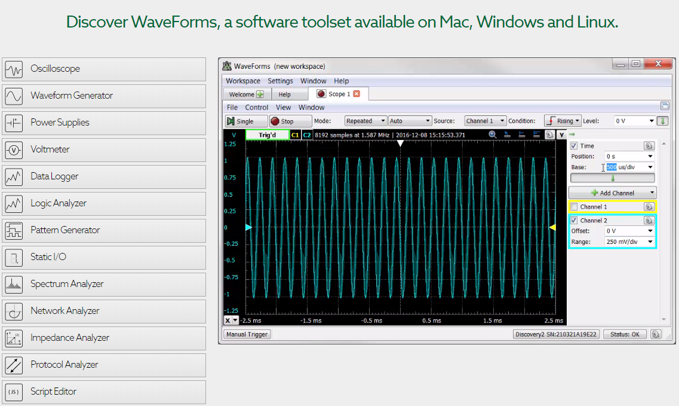Image resolution: width=679 pixels, height=406 pixels.
Task: Switch to the Welcome tab
Action: [x=247, y=94]
